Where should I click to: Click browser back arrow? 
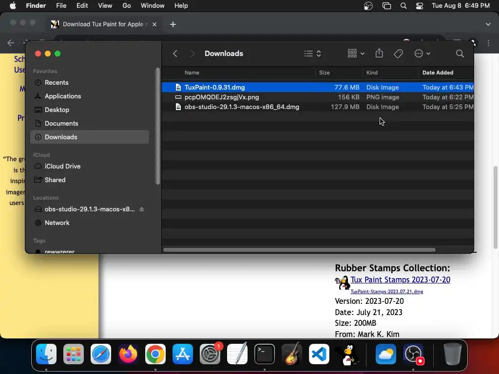coord(11,43)
